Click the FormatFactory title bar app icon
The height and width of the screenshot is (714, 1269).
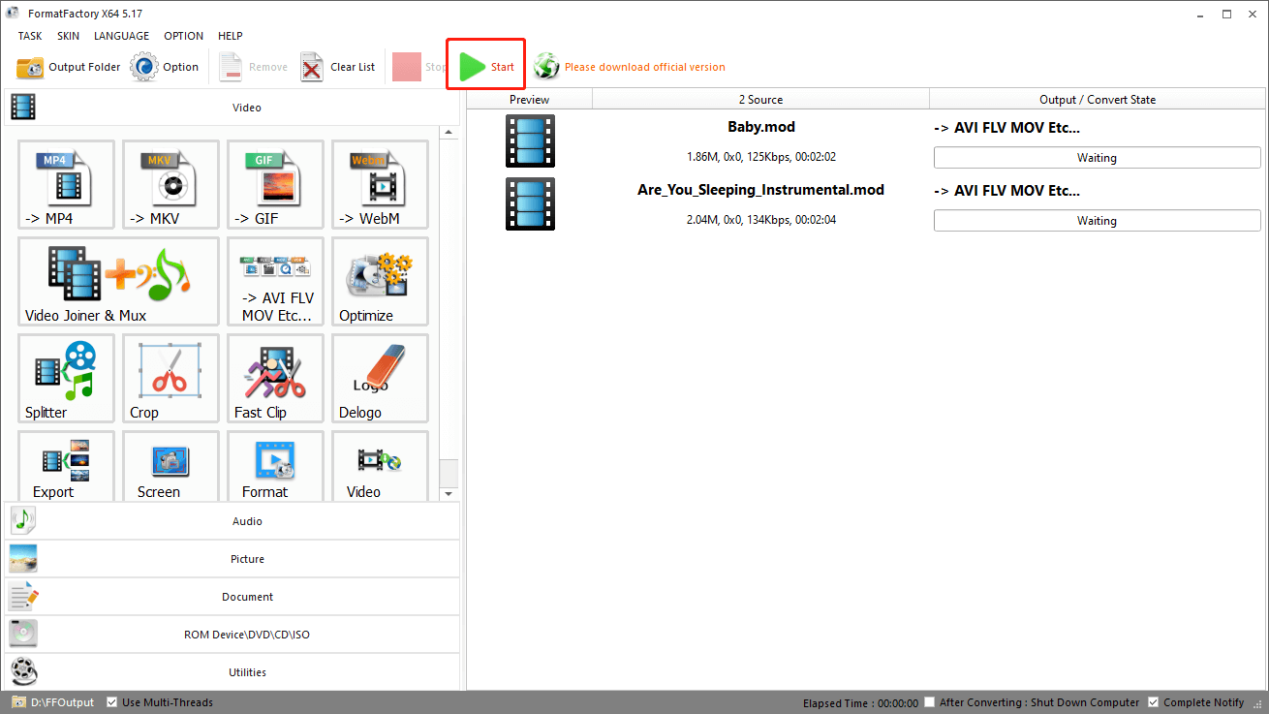13,14
